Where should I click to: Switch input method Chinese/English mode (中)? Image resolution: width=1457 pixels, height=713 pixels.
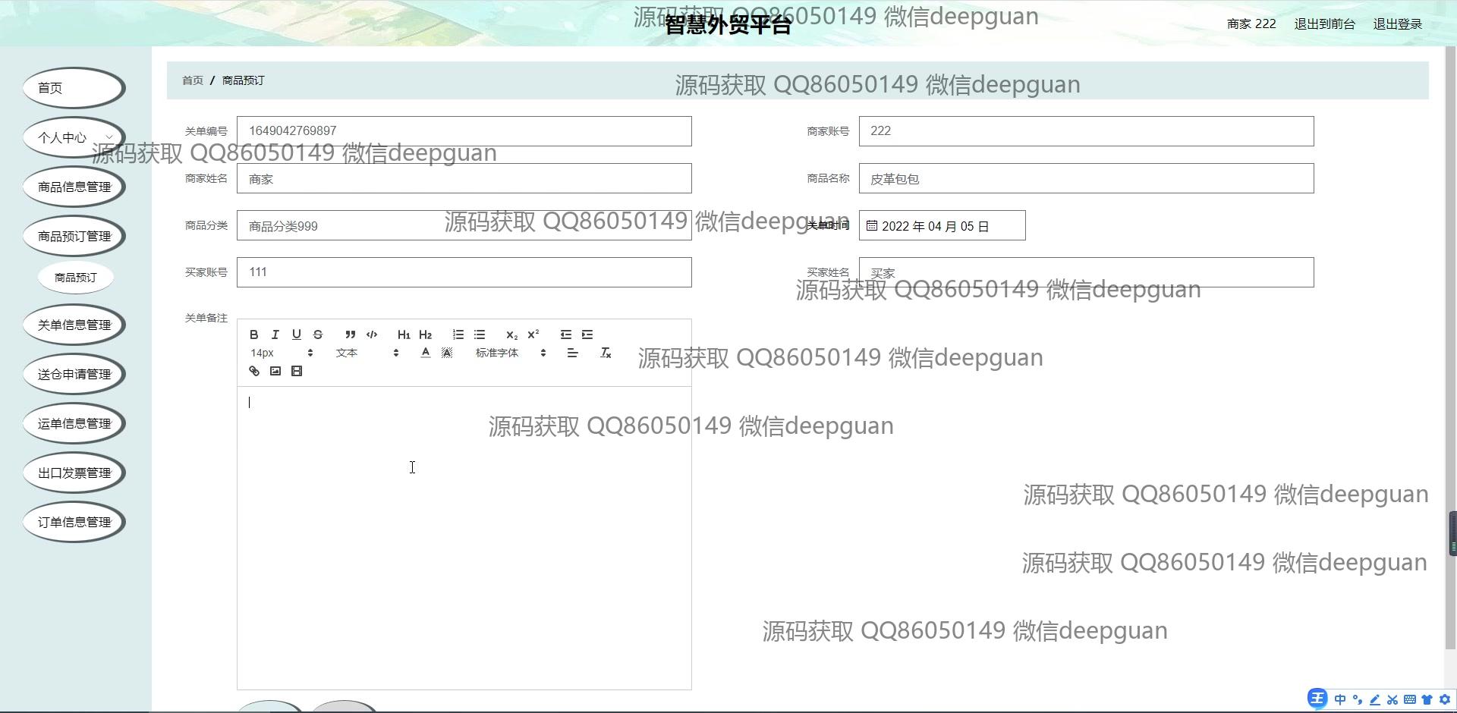click(x=1340, y=700)
